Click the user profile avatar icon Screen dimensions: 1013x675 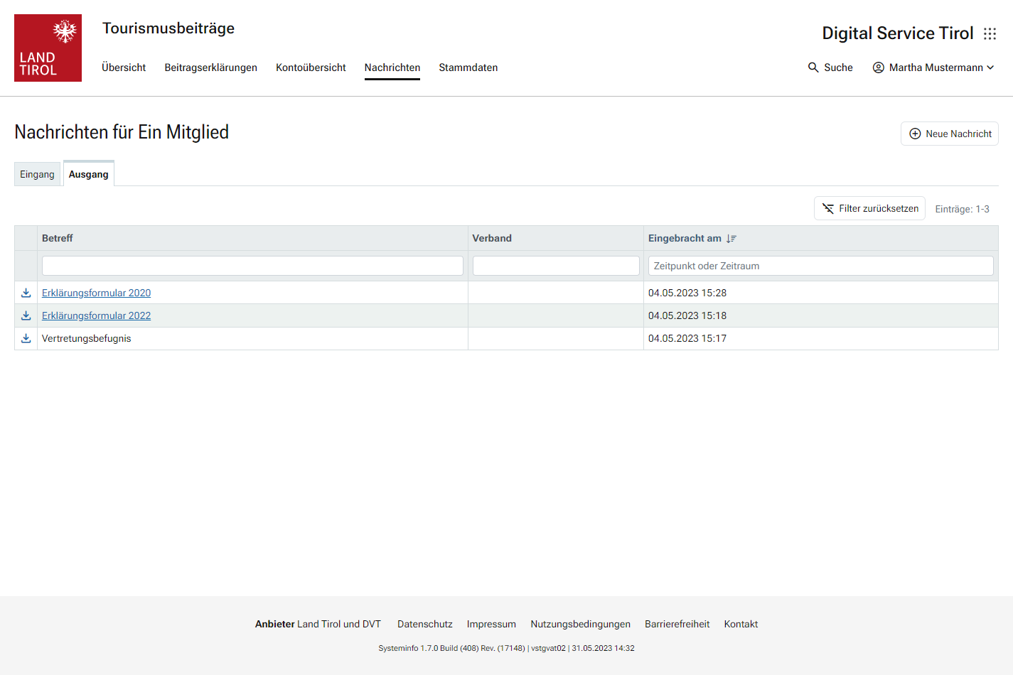[879, 67]
